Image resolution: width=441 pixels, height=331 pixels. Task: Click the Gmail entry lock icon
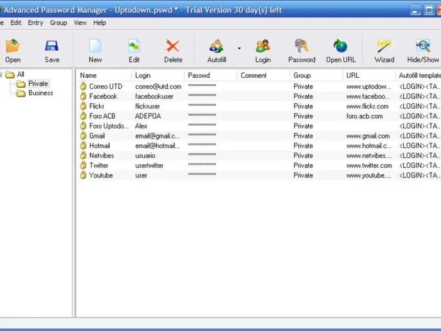coord(83,135)
